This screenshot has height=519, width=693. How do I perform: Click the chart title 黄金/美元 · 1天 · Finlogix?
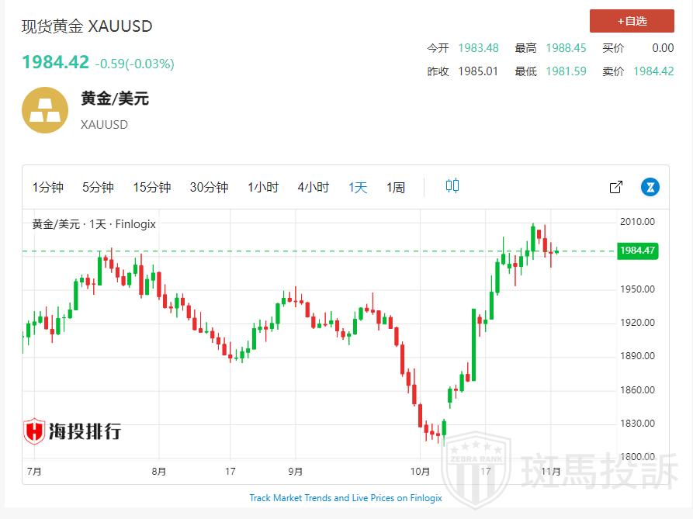click(94, 224)
